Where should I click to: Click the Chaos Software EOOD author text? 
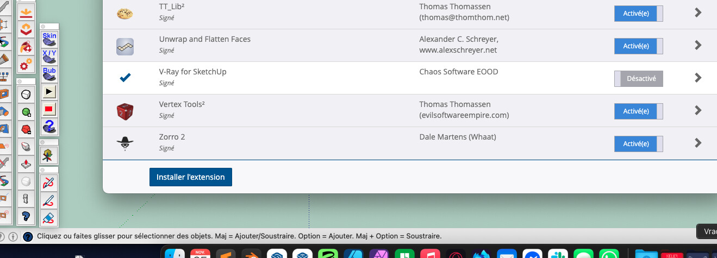[459, 72]
